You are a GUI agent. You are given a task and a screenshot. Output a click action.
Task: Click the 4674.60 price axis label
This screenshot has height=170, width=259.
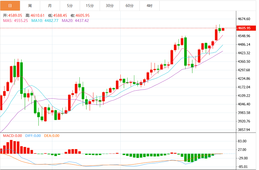[x=244, y=19]
